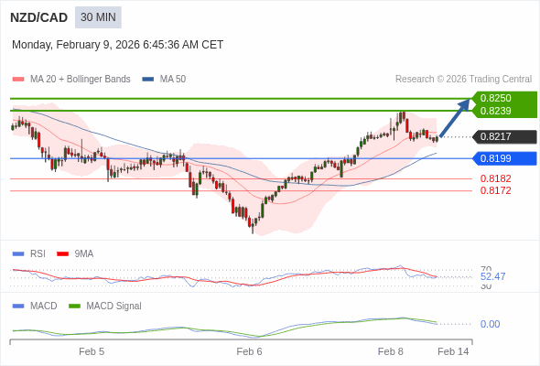Click the RSI value 52.47
540x366 pixels.
click(492, 276)
